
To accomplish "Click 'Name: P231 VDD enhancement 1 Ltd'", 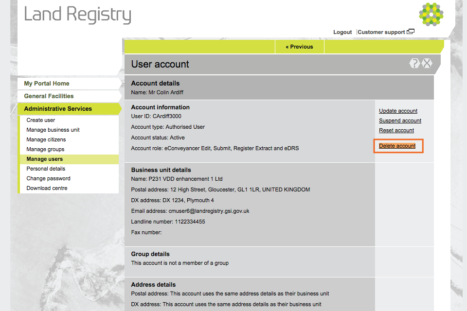I will (x=177, y=179).
